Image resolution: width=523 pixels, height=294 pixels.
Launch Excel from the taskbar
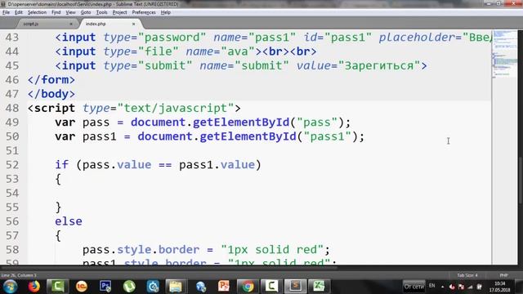pos(319,287)
